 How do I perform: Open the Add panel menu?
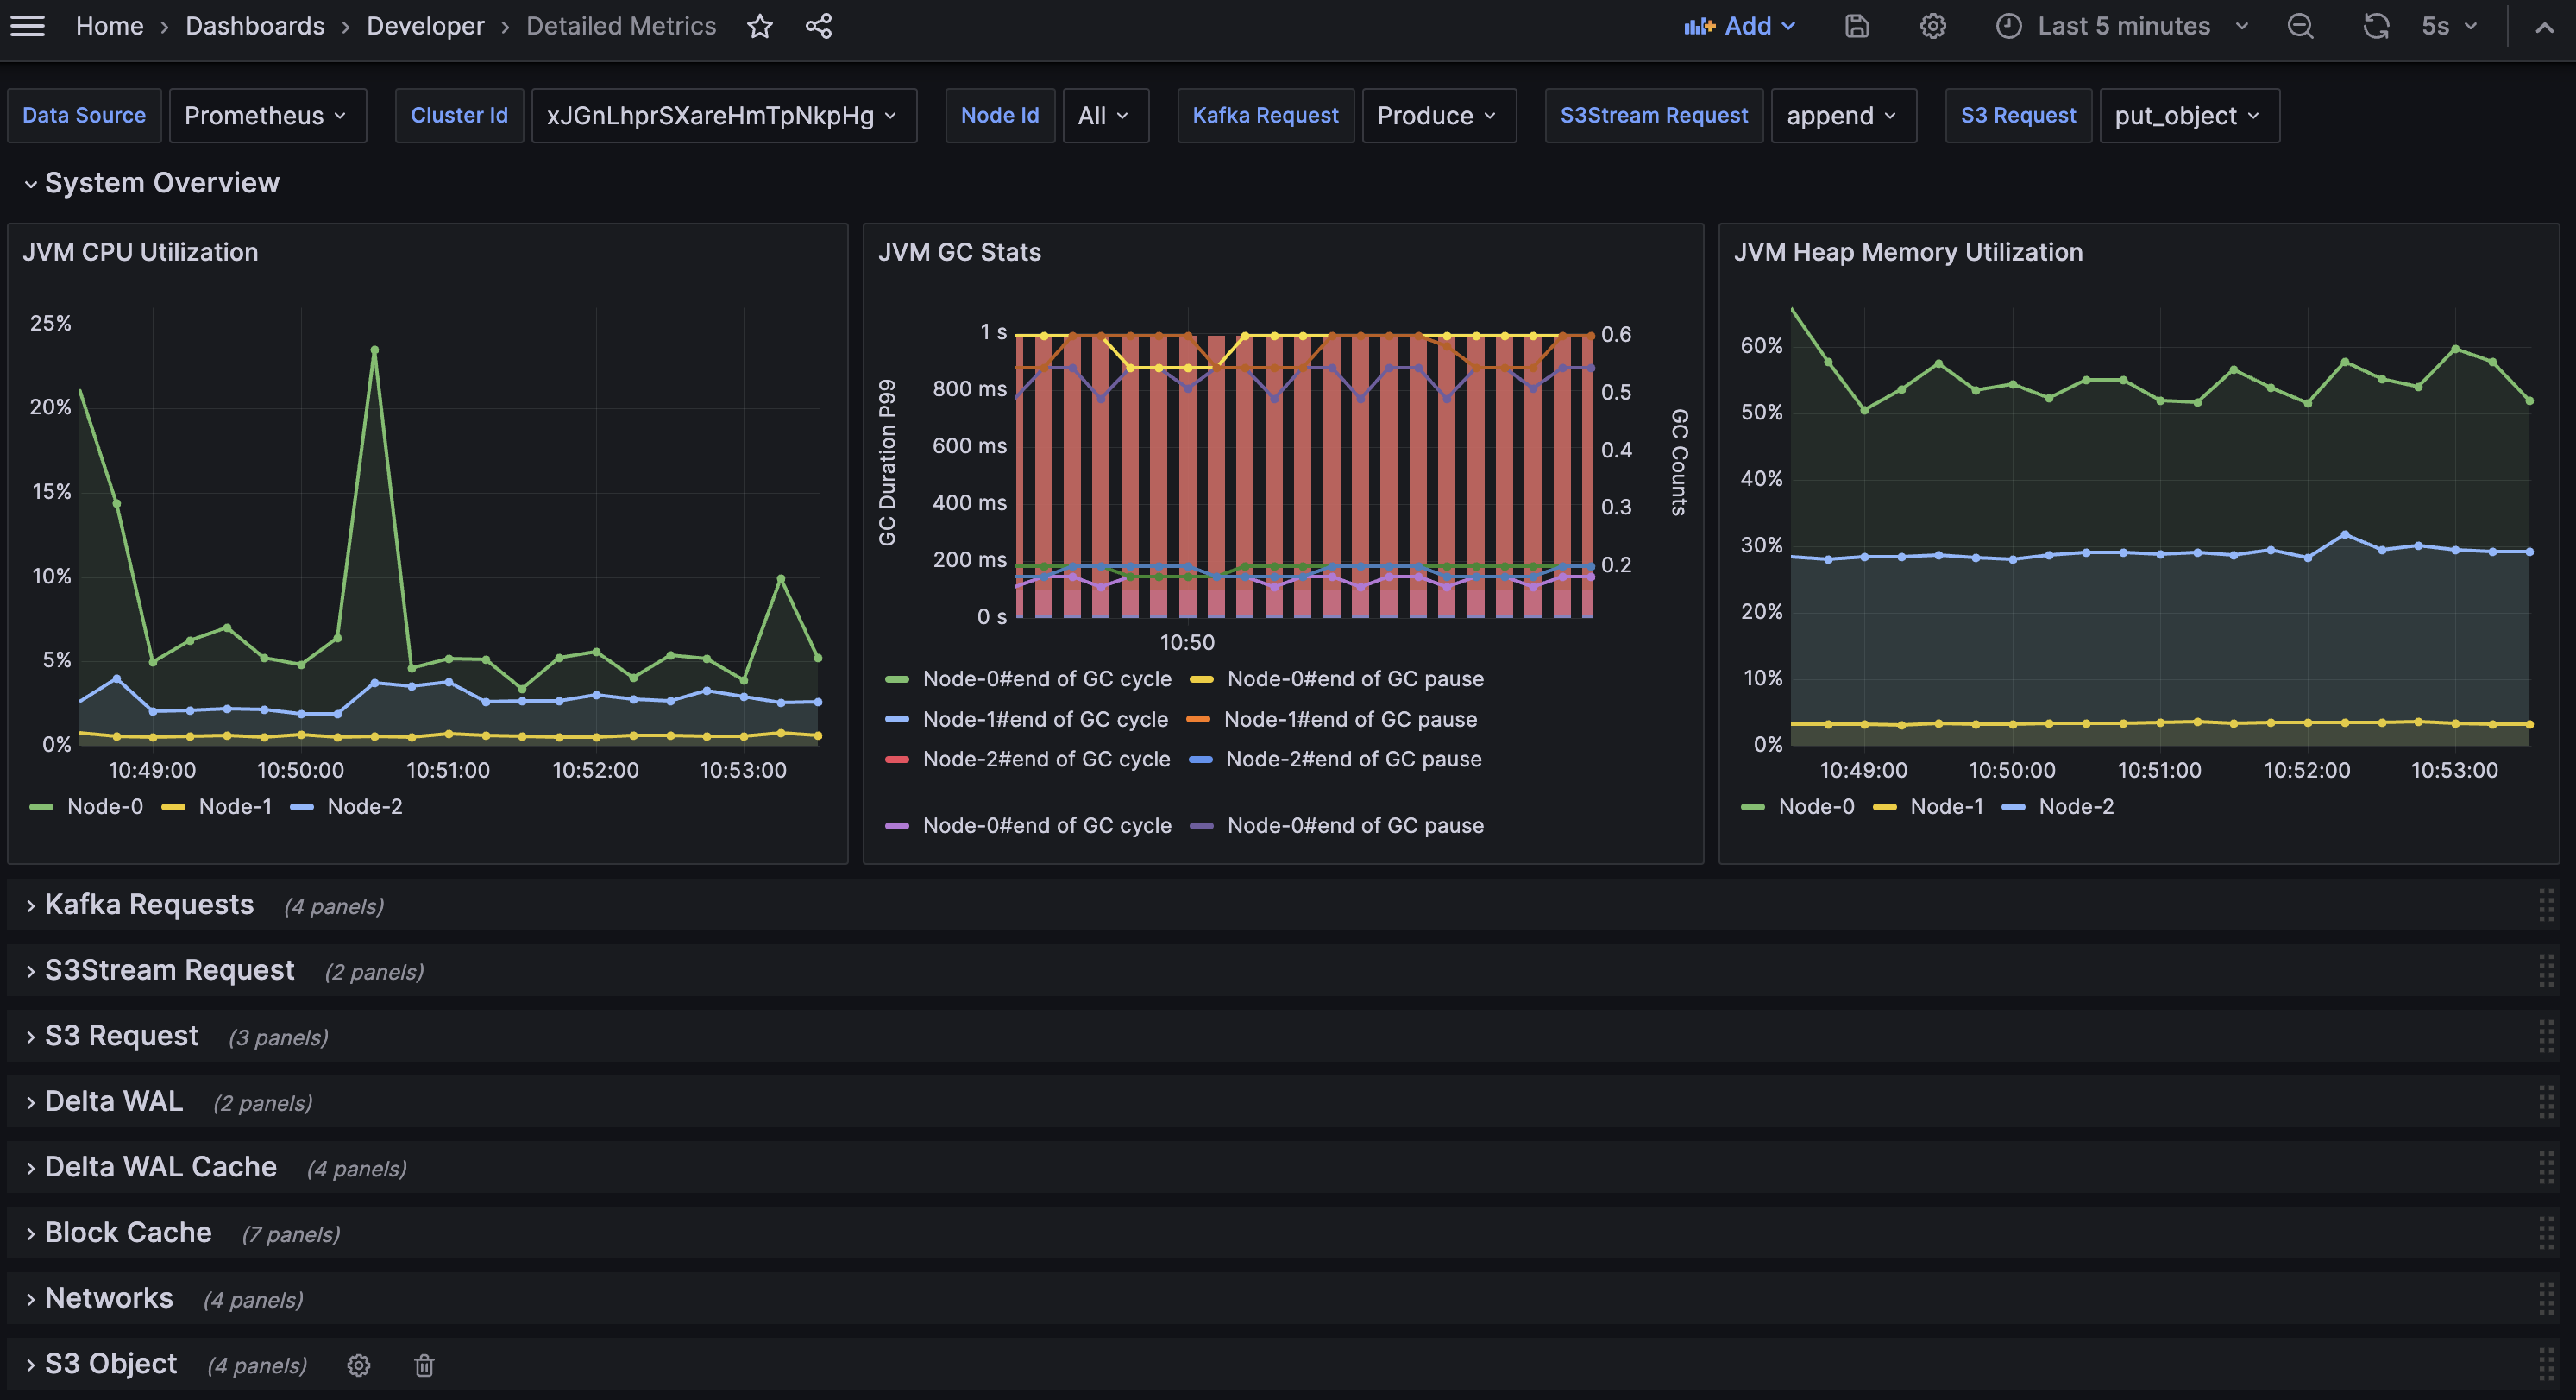click(1740, 26)
